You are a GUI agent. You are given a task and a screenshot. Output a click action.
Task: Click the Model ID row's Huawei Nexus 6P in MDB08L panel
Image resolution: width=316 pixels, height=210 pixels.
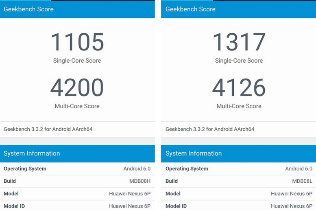292,206
